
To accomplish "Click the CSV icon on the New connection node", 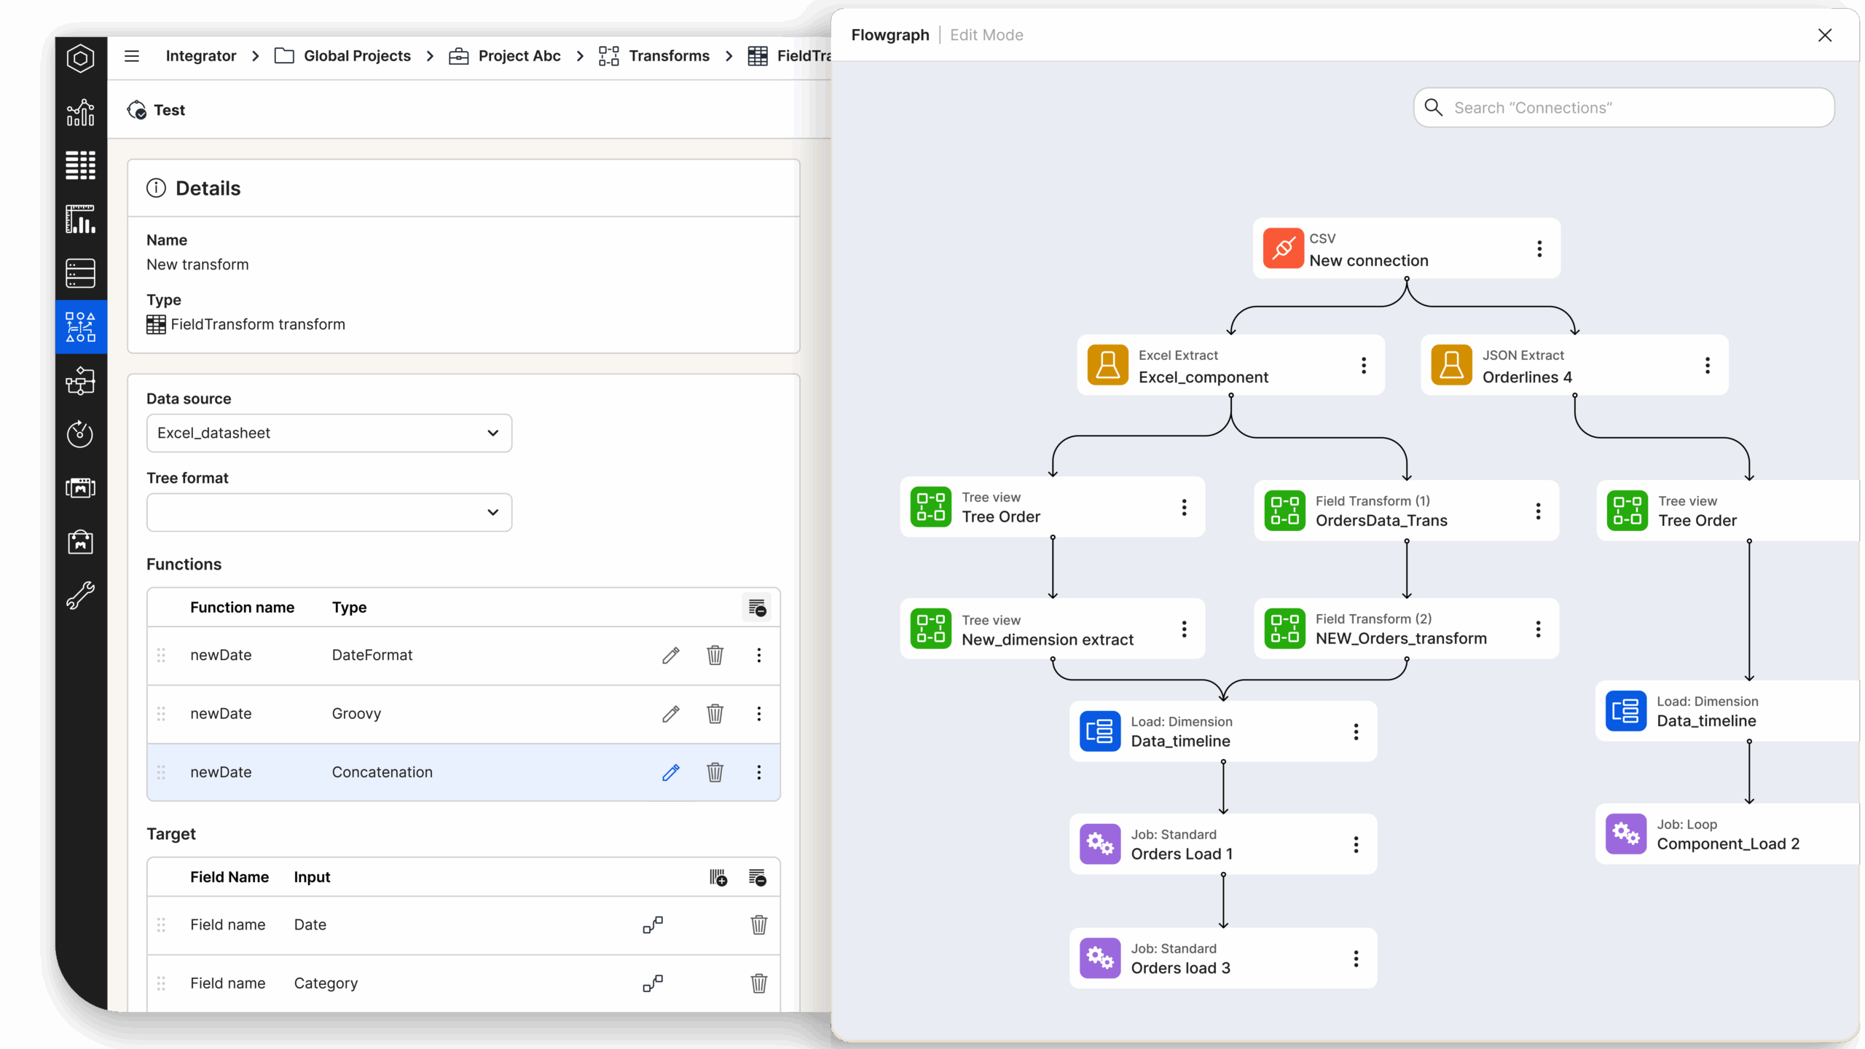I will (x=1283, y=248).
